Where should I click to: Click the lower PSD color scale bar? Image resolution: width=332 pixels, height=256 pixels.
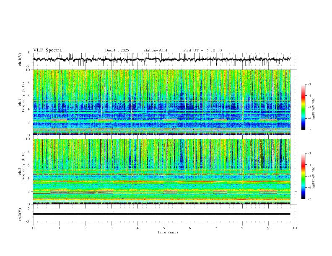point(303,176)
